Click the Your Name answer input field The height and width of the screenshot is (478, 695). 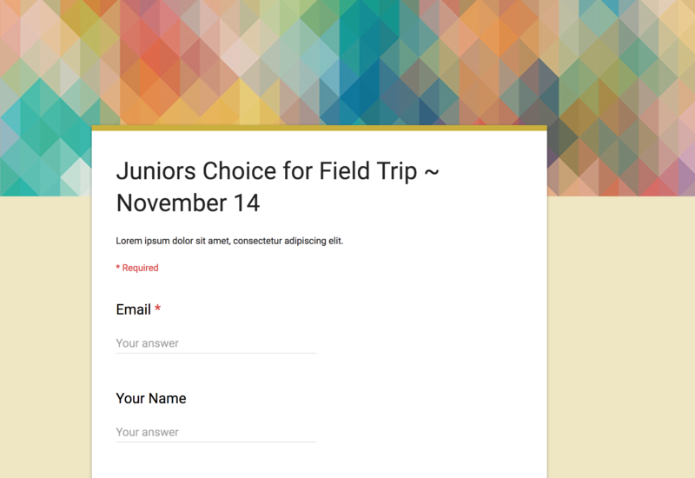coord(215,432)
